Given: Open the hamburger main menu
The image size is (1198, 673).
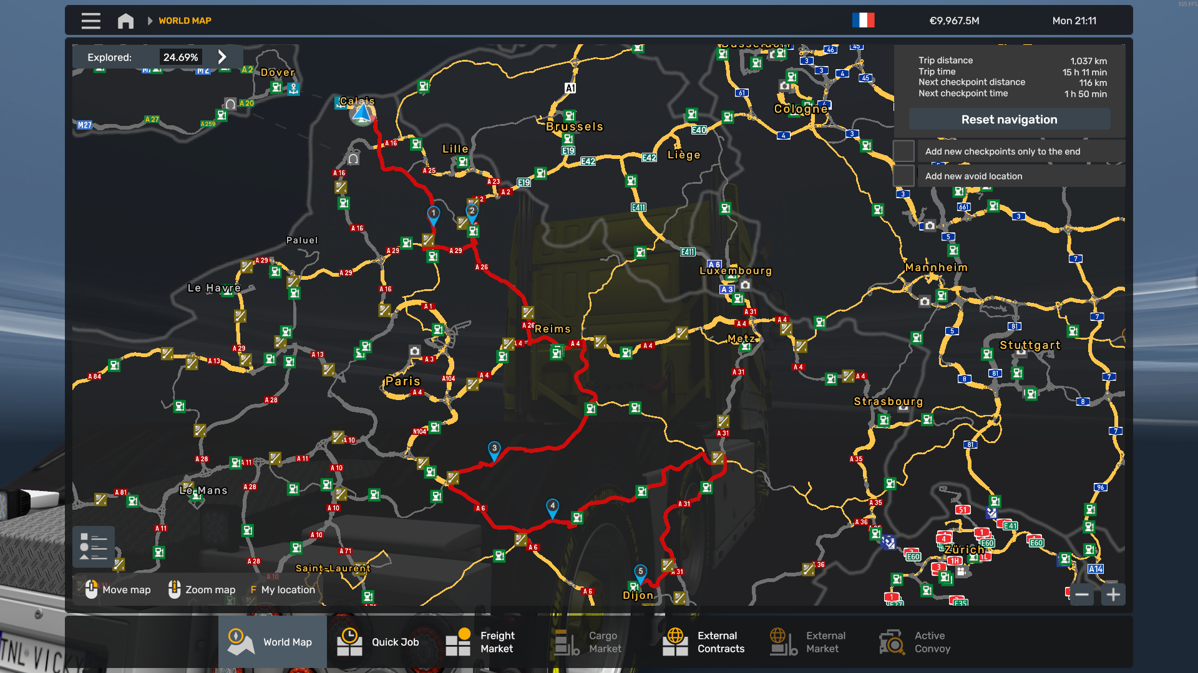Looking at the screenshot, I should (90, 21).
